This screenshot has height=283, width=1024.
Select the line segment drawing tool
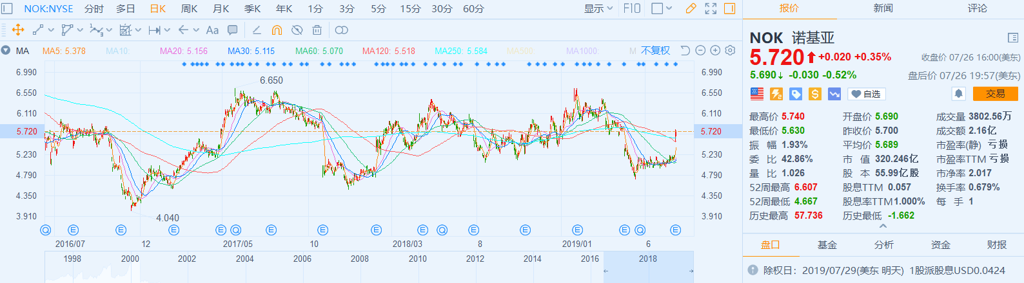pos(38,30)
